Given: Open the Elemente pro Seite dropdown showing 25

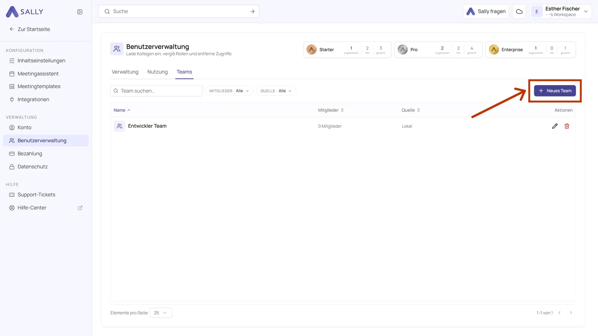Looking at the screenshot, I should (161, 313).
